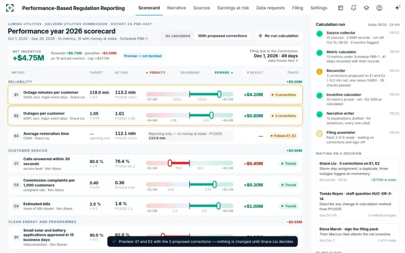Open the user profile icon

coord(379,8)
